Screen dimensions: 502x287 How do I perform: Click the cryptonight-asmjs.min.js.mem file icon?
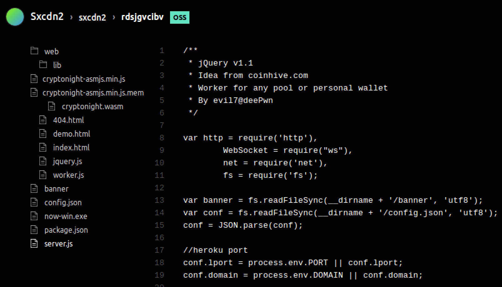coord(34,93)
